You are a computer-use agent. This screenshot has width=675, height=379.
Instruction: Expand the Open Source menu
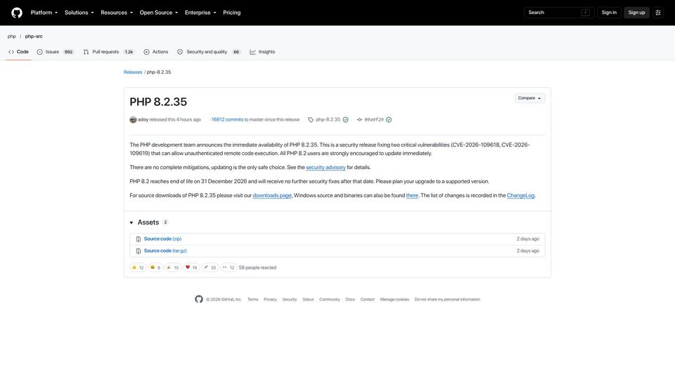point(158,13)
